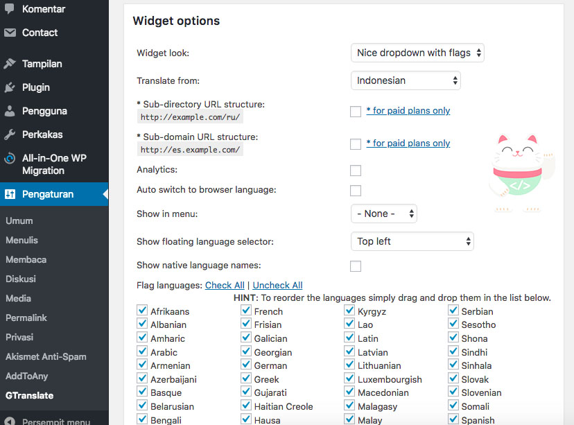The image size is (574, 425).
Task: Click the Pengaturan settings sliders icon
Action: 10,194
